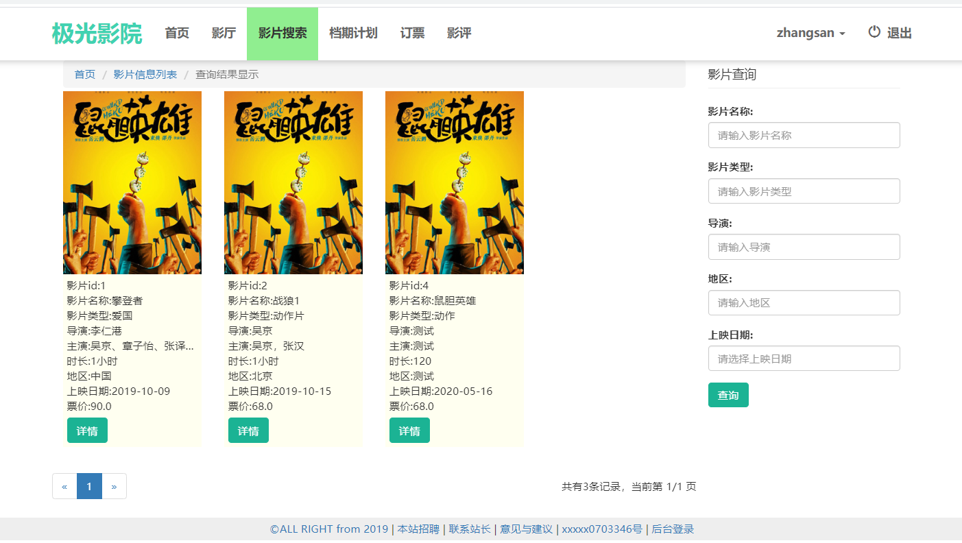Focus the 影片名称 input field
The height and width of the screenshot is (543, 962).
point(804,135)
